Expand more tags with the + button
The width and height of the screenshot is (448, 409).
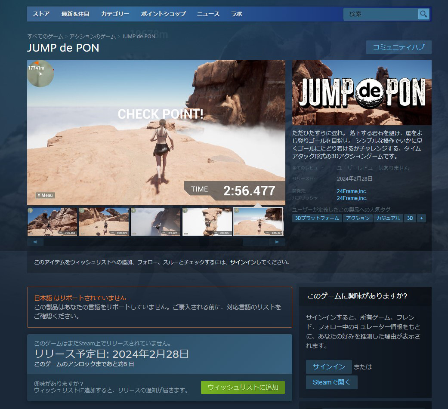click(421, 218)
